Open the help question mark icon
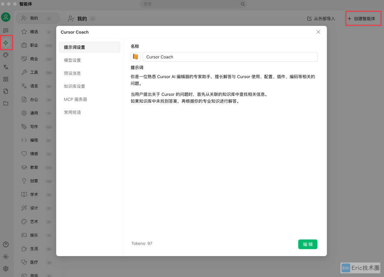The height and width of the screenshot is (277, 384). [x=6, y=244]
